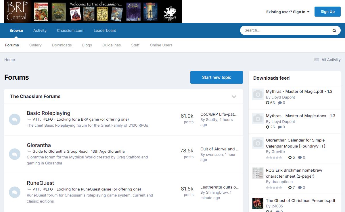Click svensson author link
This screenshot has width=345, height=212.
pyautogui.click(x=214, y=154)
